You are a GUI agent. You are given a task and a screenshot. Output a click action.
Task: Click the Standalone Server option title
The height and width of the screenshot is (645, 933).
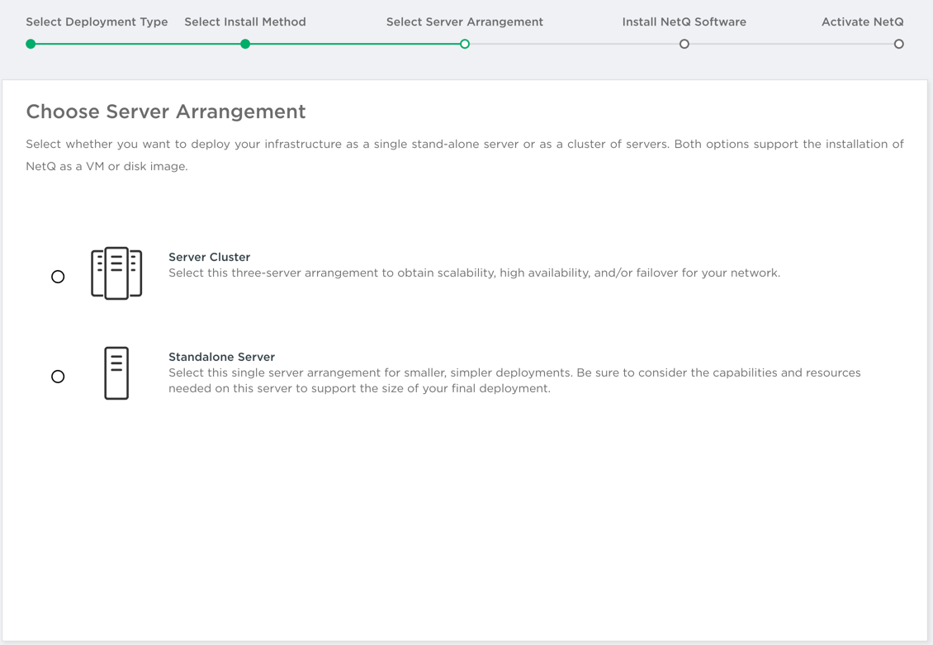point(221,357)
